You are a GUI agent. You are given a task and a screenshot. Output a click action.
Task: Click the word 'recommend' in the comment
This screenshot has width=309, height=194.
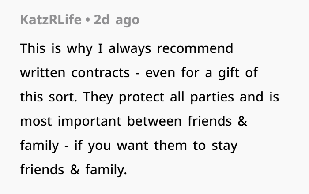(195, 48)
